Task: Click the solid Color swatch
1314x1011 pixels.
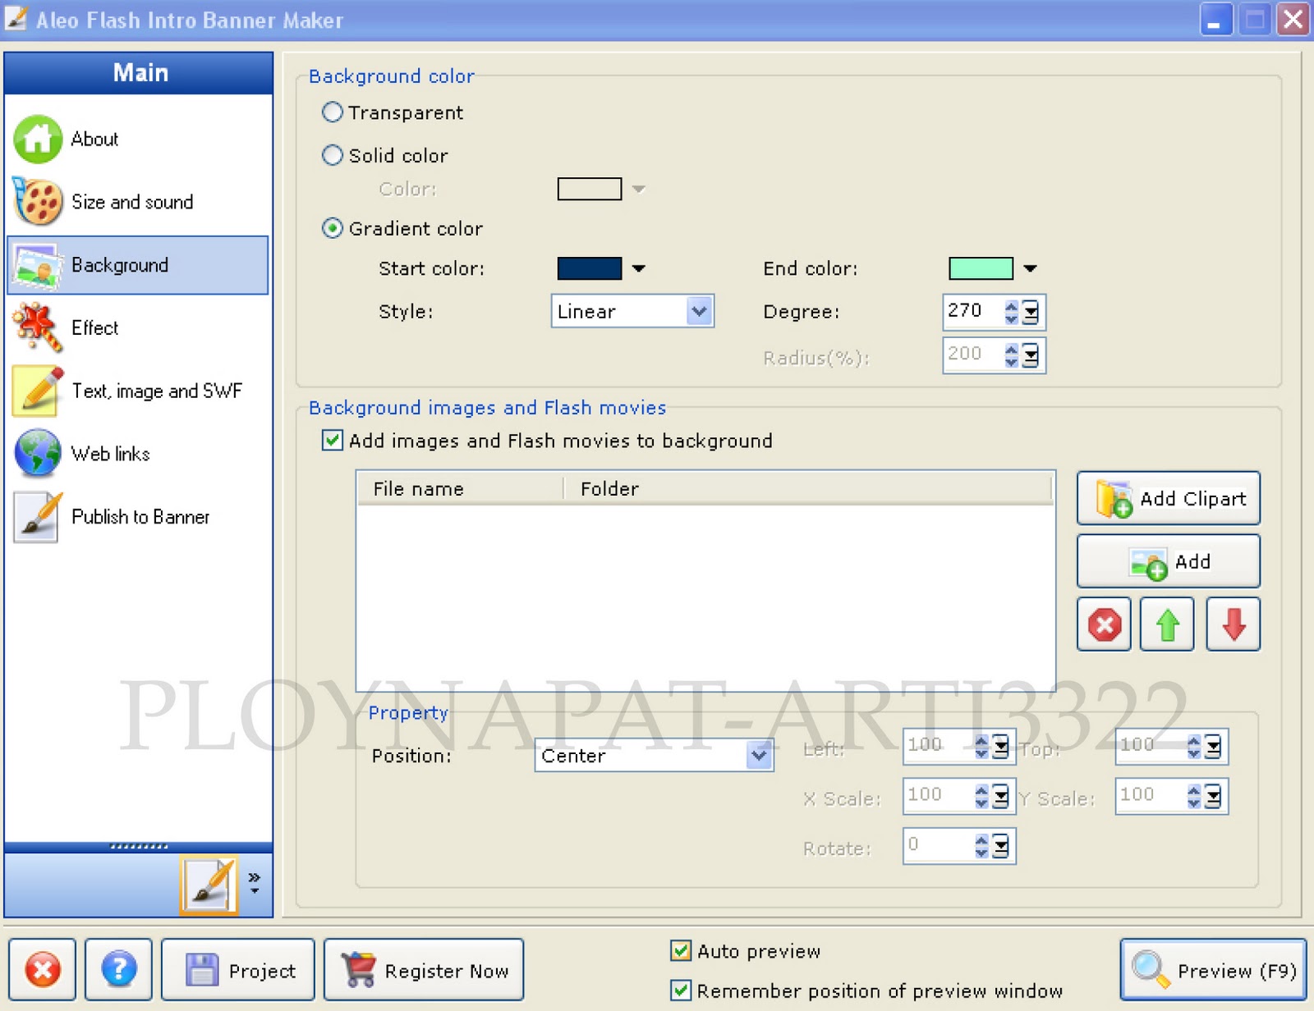Action: [590, 190]
